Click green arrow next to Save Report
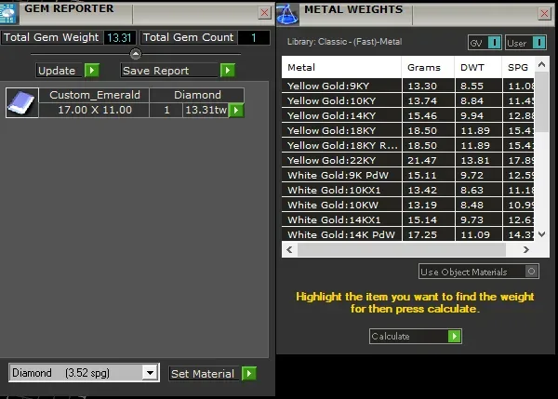 pyautogui.click(x=228, y=70)
